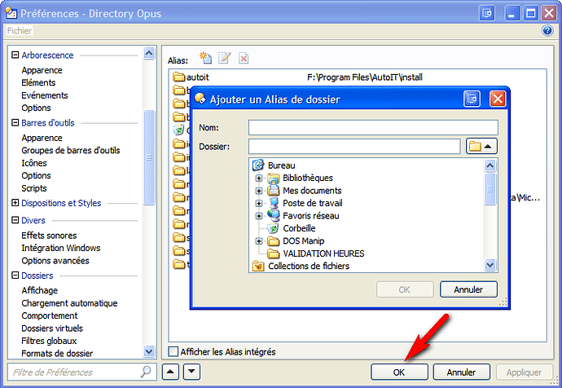This screenshot has height=388, width=562.
Task: Open Apparence under Arborescence
Action: (42, 70)
